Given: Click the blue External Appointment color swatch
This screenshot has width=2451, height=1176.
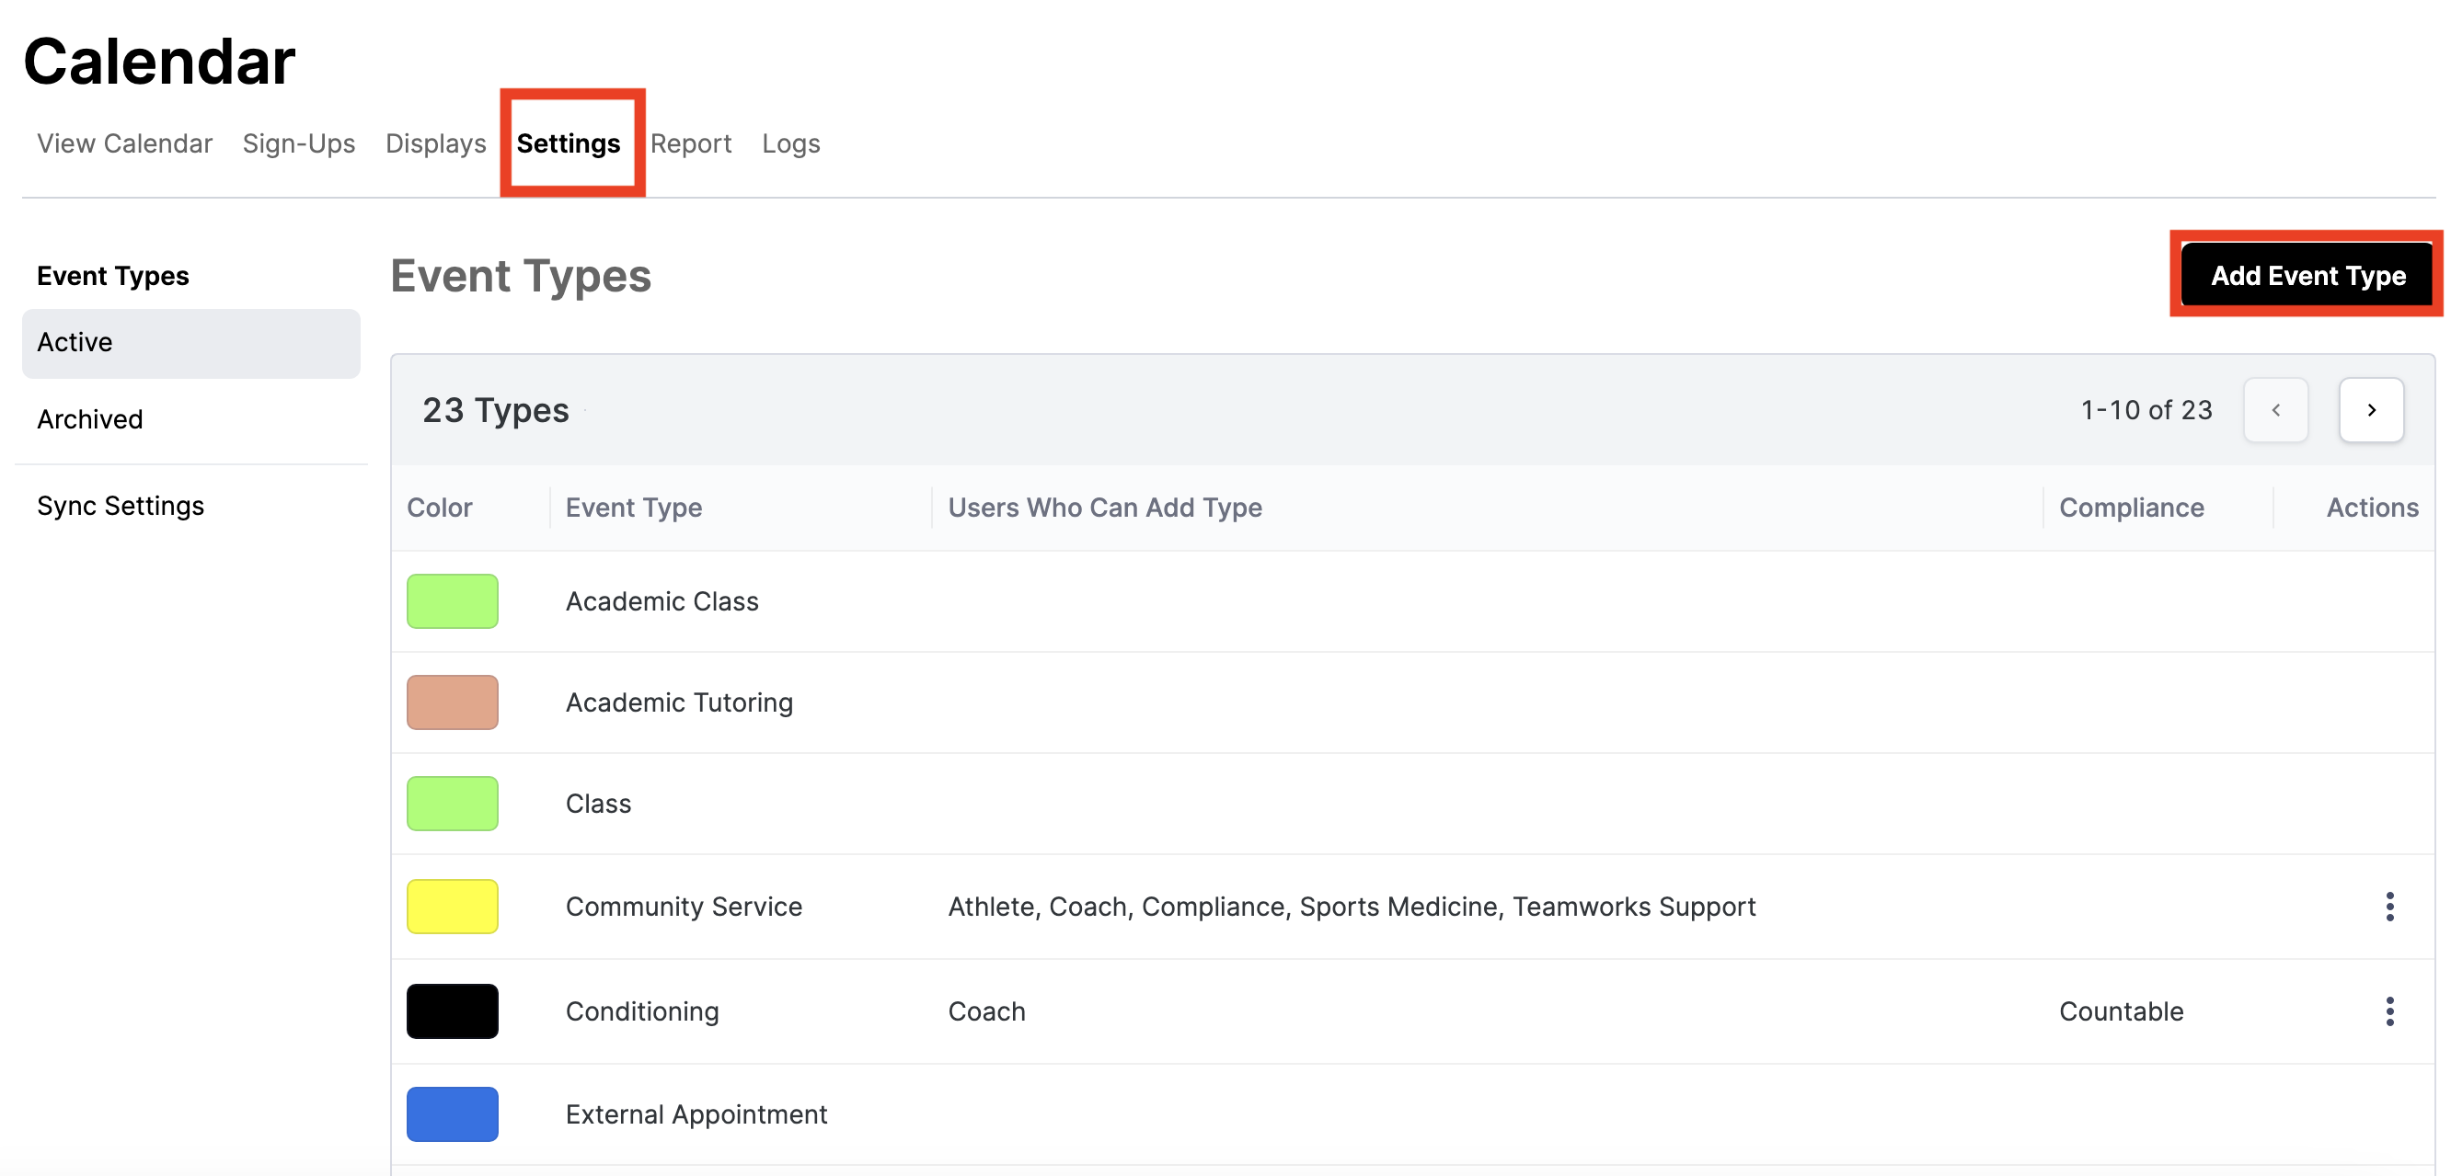Looking at the screenshot, I should [452, 1113].
